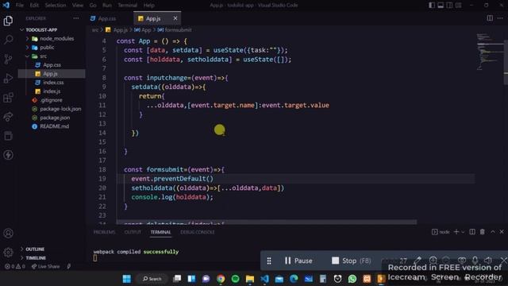Open the Run and Debug view
This screenshot has height=286, width=508.
8,78
